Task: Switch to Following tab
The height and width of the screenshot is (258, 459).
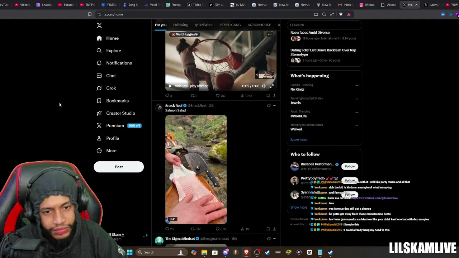Action: pyautogui.click(x=180, y=25)
